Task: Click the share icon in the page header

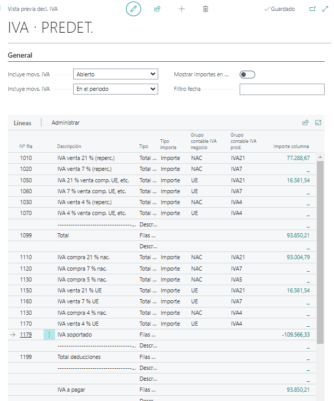Action: (x=157, y=9)
